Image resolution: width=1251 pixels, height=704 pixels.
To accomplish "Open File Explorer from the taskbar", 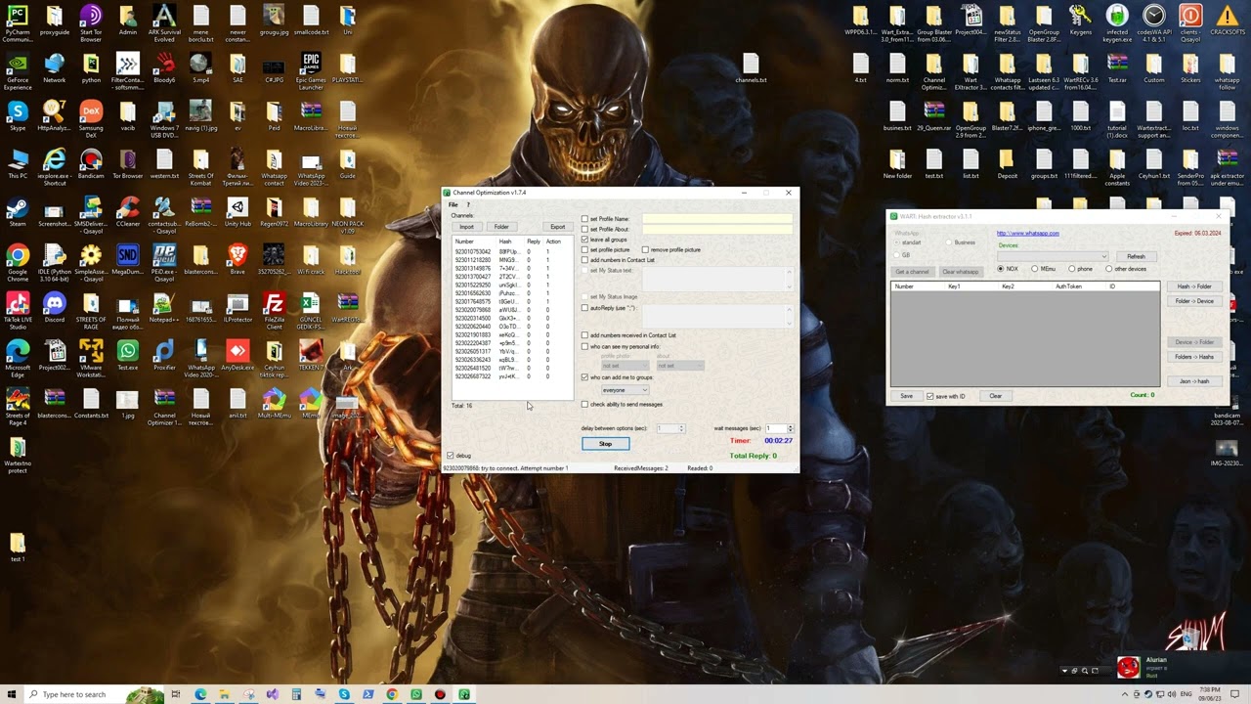I will [x=224, y=694].
